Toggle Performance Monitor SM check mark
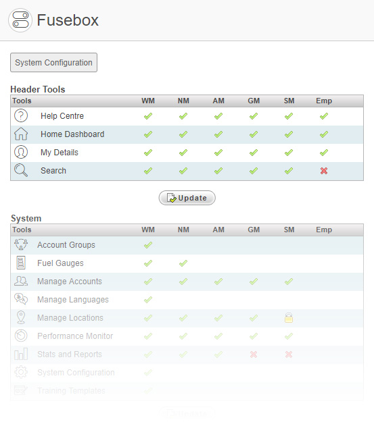 tap(289, 336)
